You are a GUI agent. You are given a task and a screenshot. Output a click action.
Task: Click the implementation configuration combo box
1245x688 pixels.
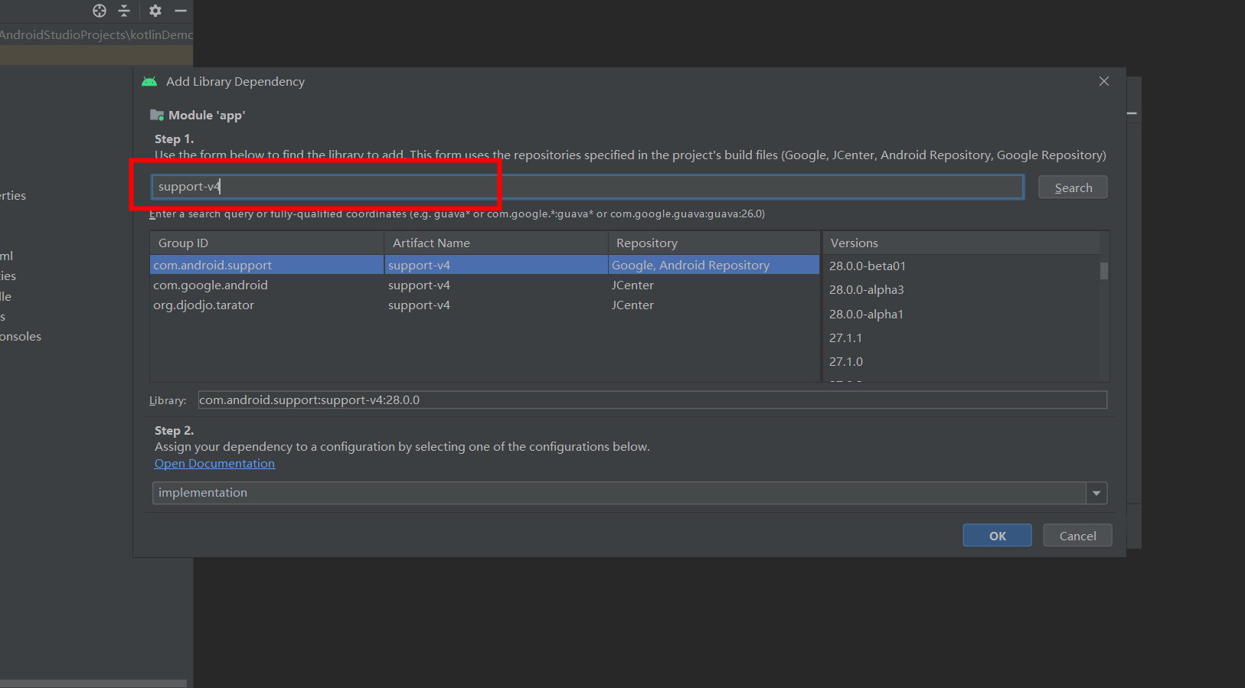pyautogui.click(x=629, y=493)
